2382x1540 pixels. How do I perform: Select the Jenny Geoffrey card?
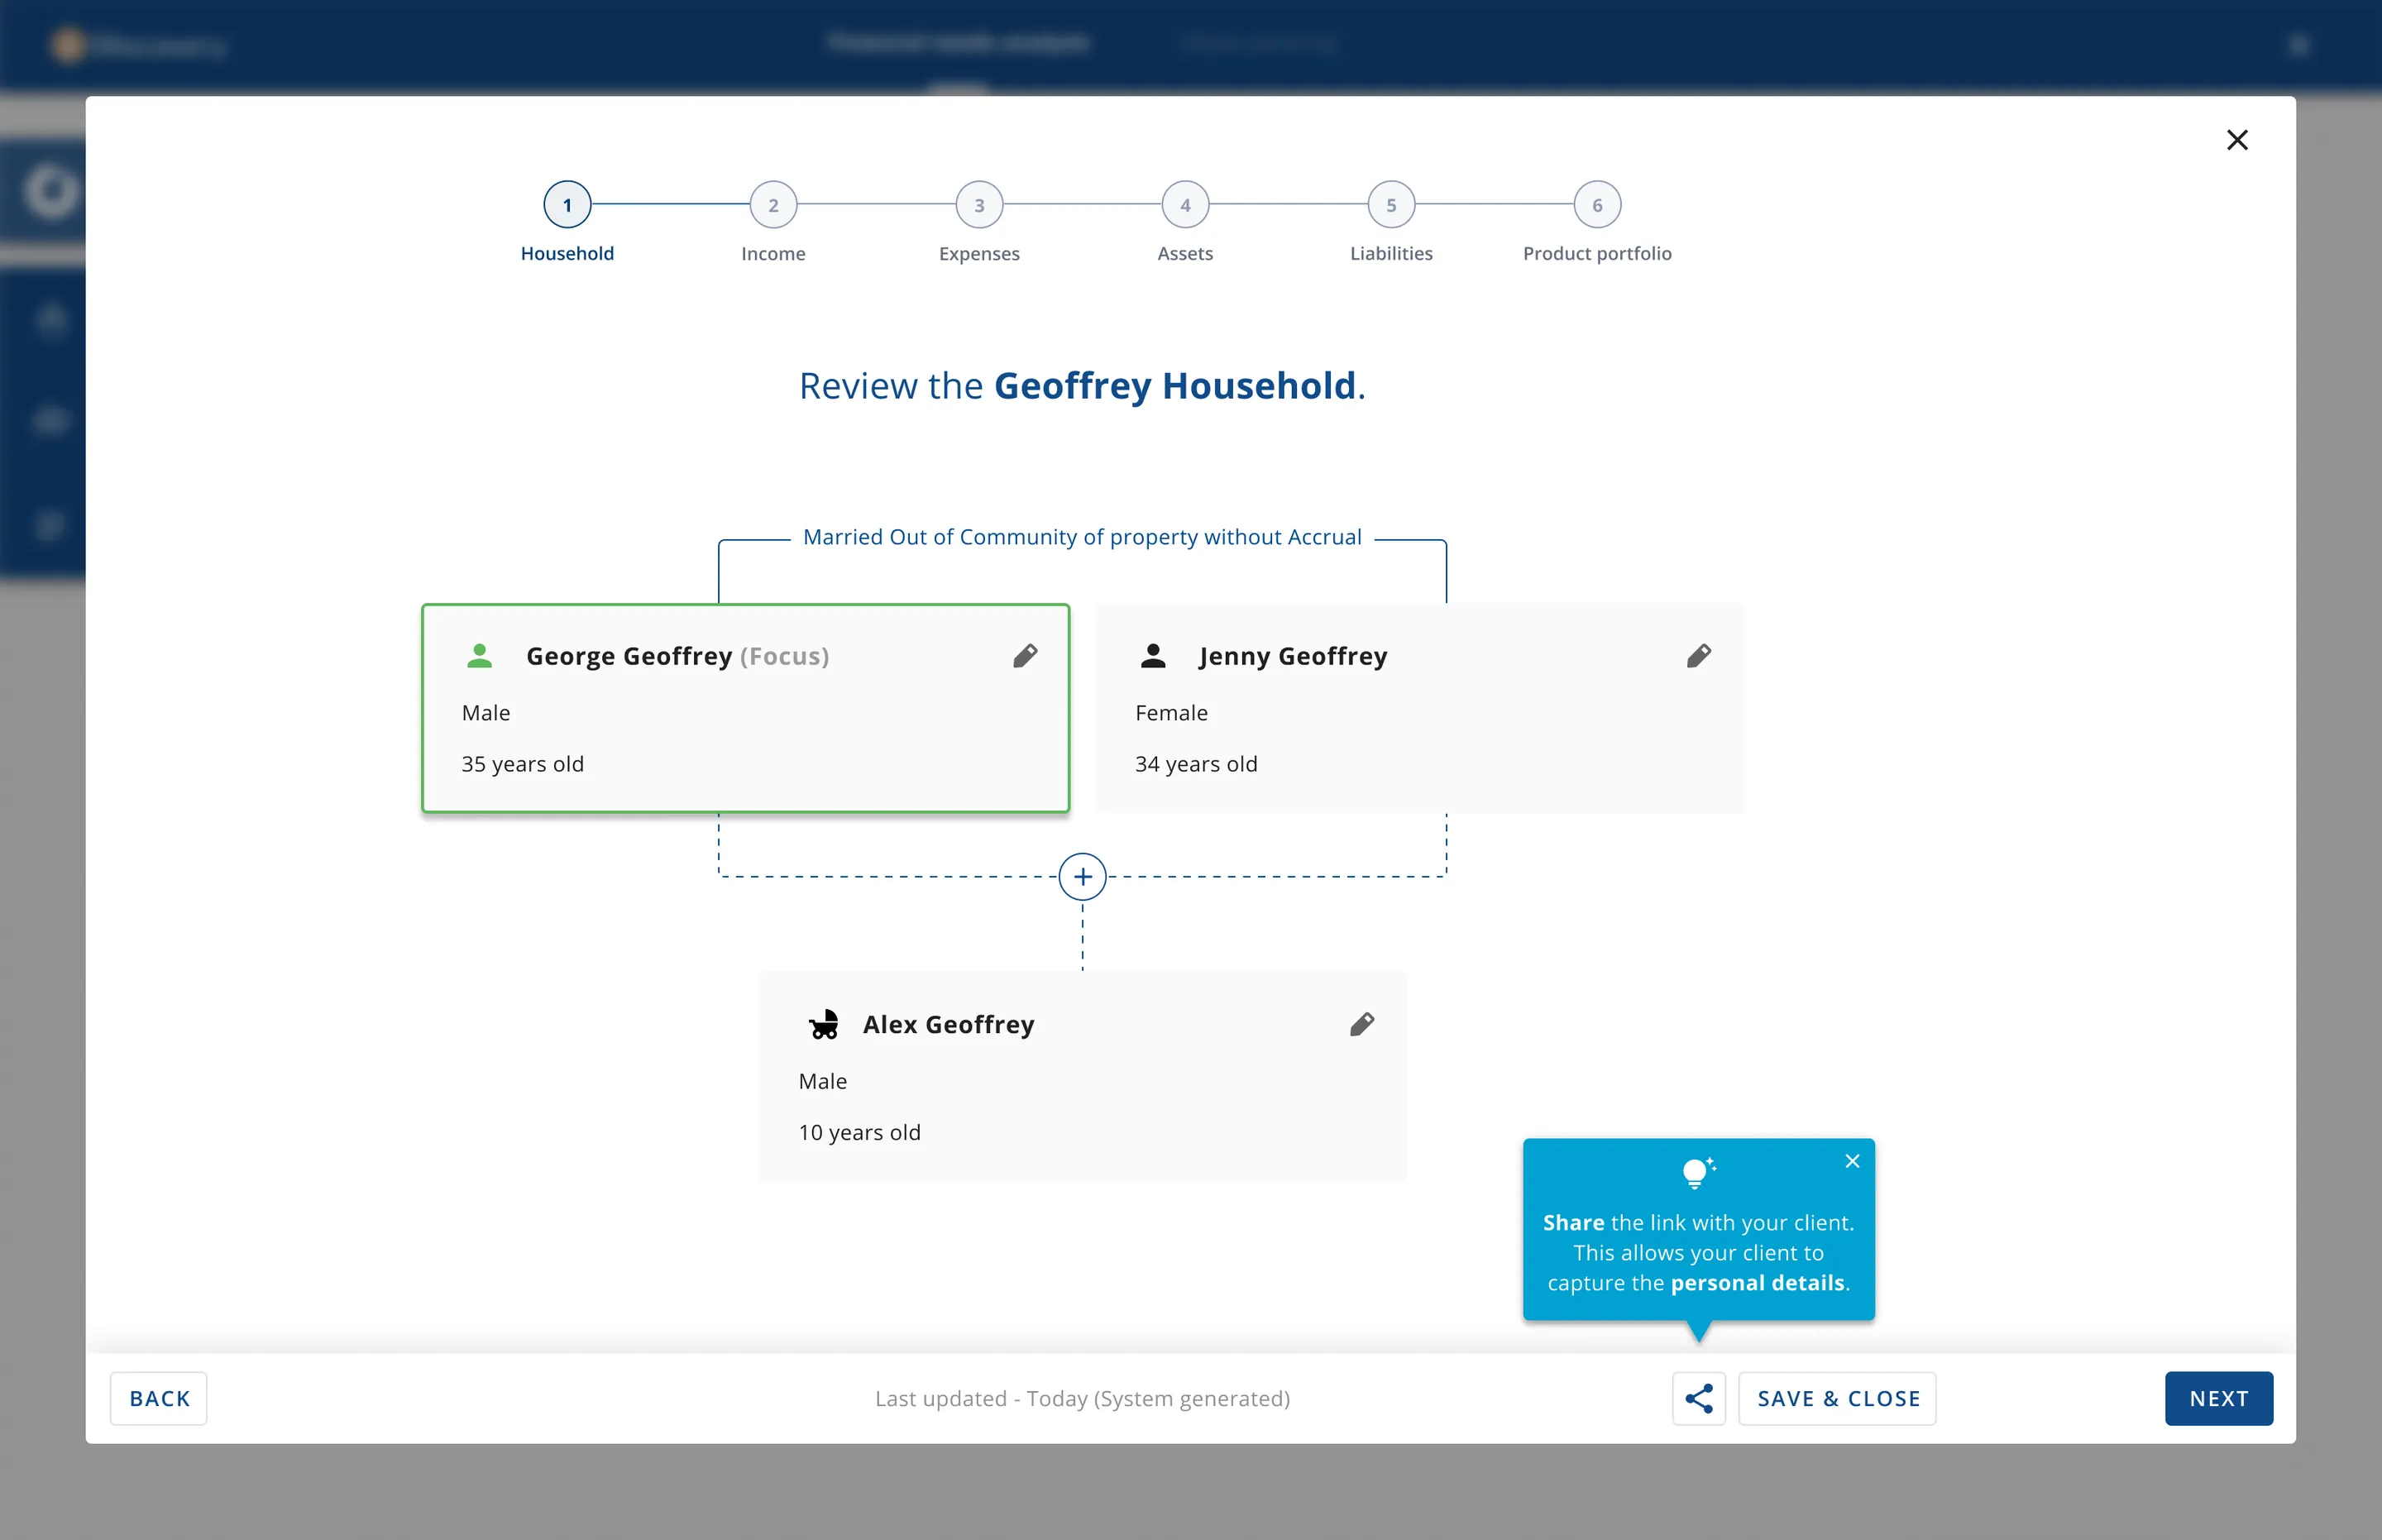tap(1419, 708)
